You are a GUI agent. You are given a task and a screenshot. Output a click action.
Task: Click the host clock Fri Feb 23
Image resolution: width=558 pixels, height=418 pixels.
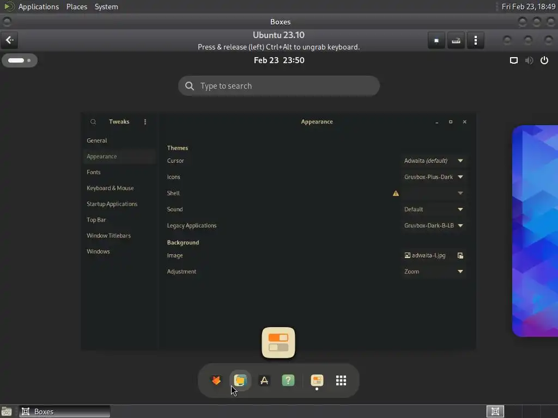pyautogui.click(x=528, y=7)
